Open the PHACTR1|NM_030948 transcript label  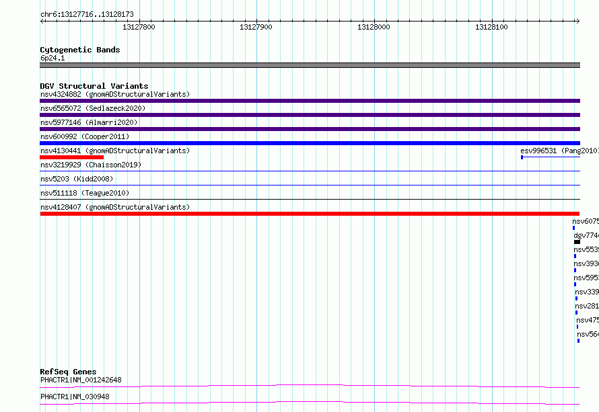click(x=75, y=397)
